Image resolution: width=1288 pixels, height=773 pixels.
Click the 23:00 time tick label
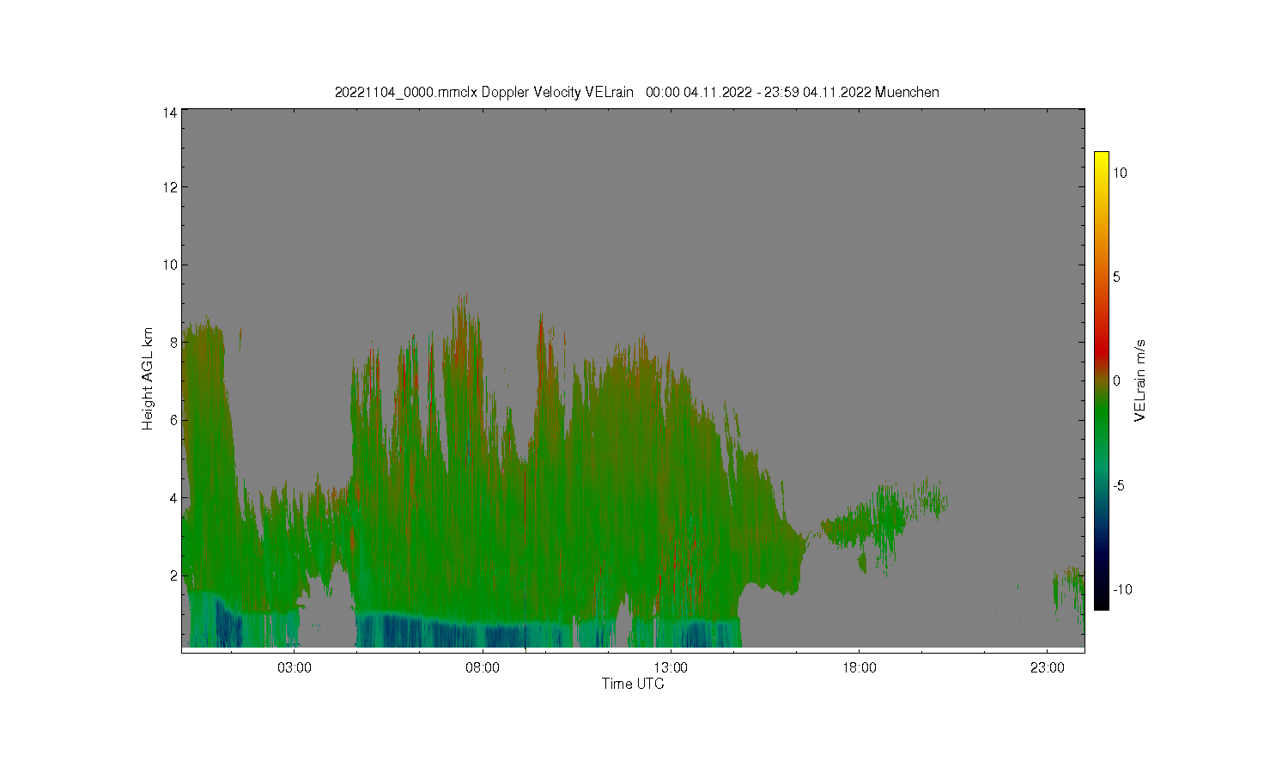[x=1048, y=667]
